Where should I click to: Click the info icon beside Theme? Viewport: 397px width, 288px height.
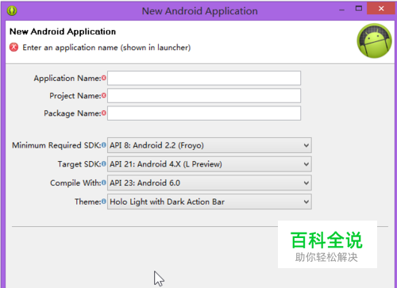coord(104,202)
